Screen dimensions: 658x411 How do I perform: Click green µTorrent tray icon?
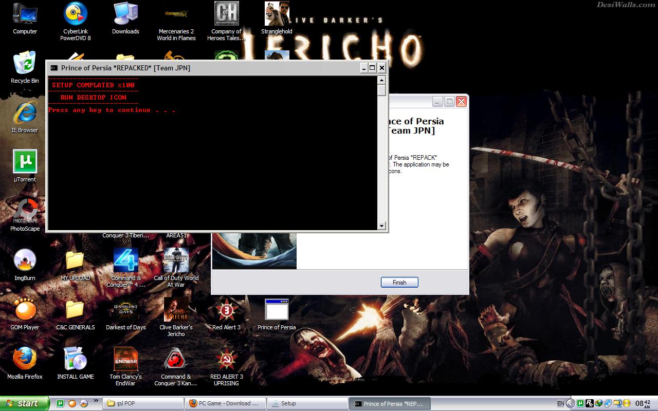pos(580,404)
